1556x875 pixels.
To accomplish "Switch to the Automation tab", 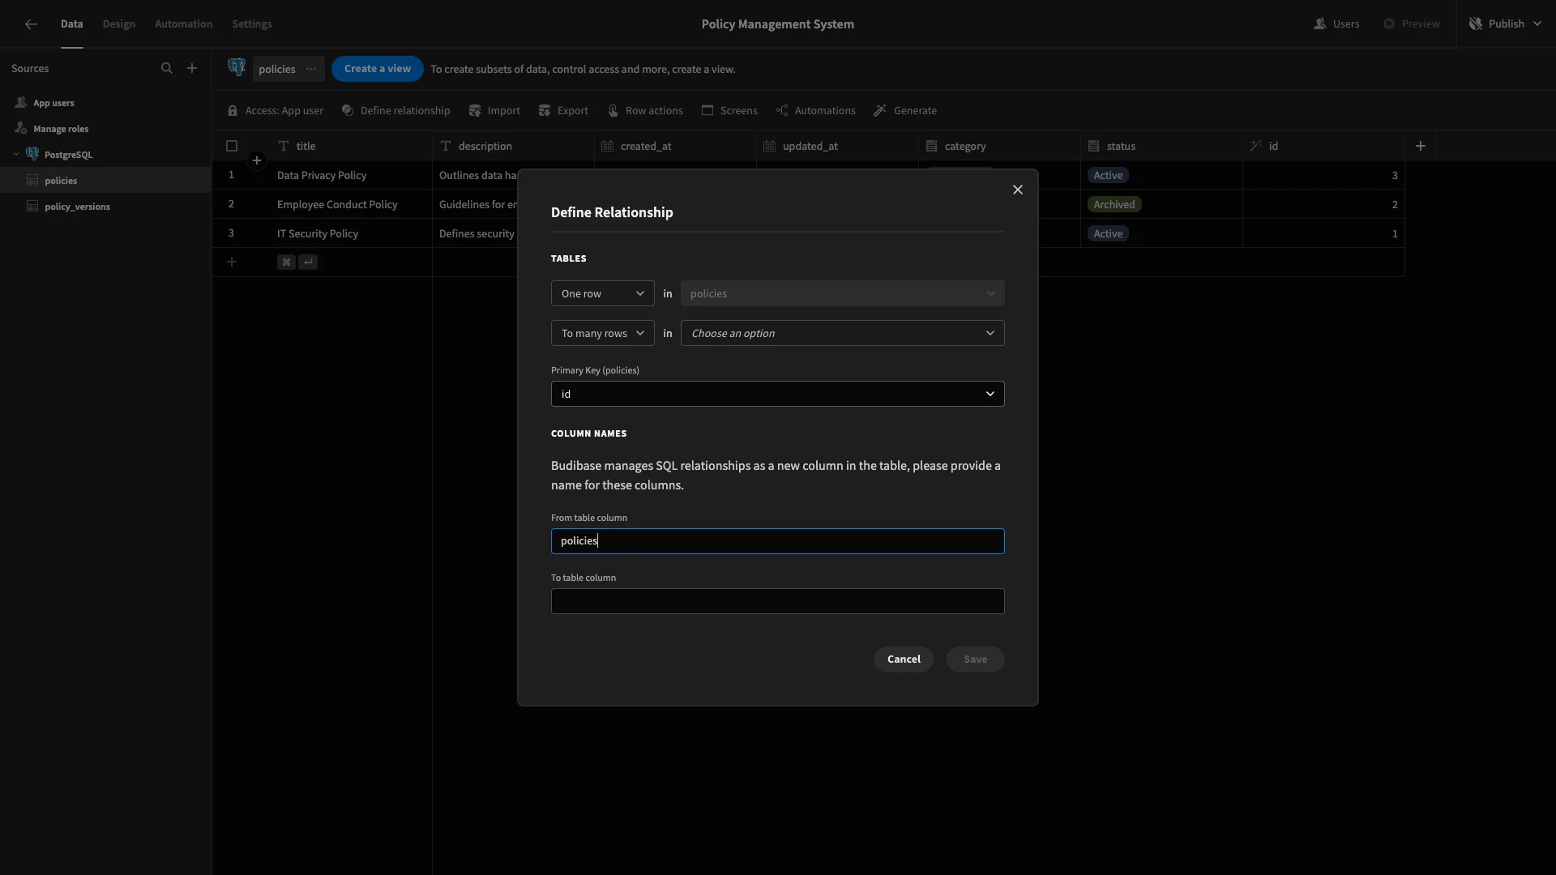I will click(184, 24).
